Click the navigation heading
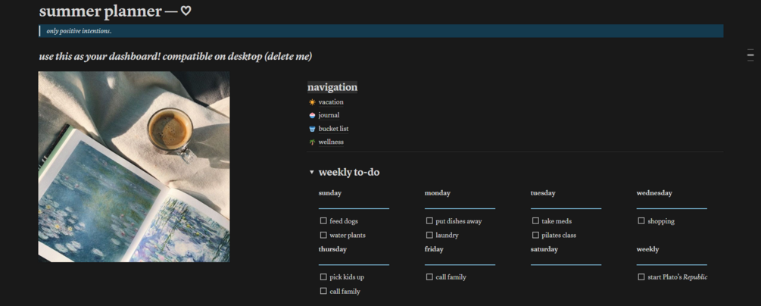Image resolution: width=761 pixels, height=306 pixels. click(x=332, y=87)
